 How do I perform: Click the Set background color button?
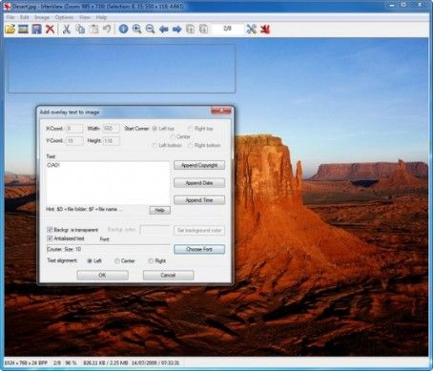coord(199,230)
